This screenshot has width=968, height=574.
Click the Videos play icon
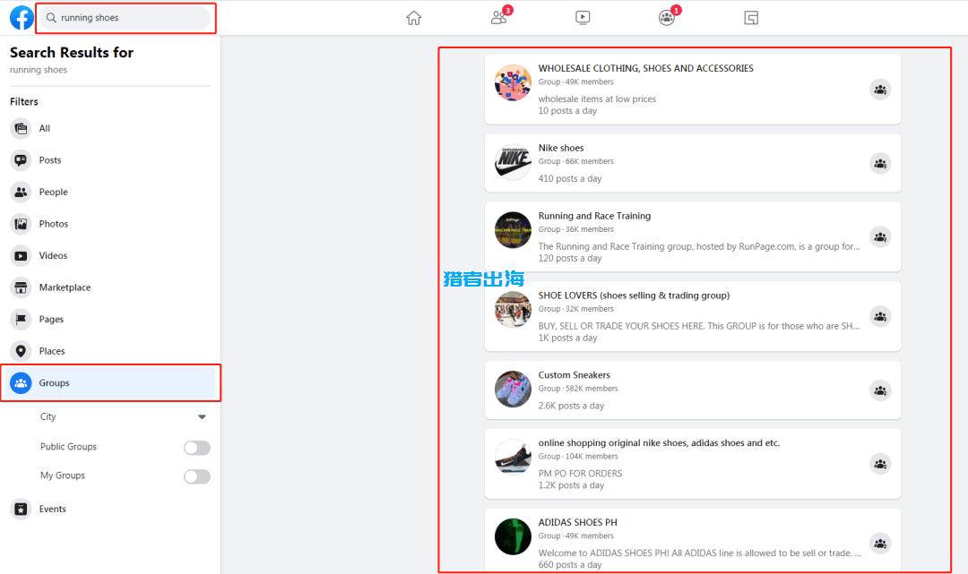click(21, 255)
